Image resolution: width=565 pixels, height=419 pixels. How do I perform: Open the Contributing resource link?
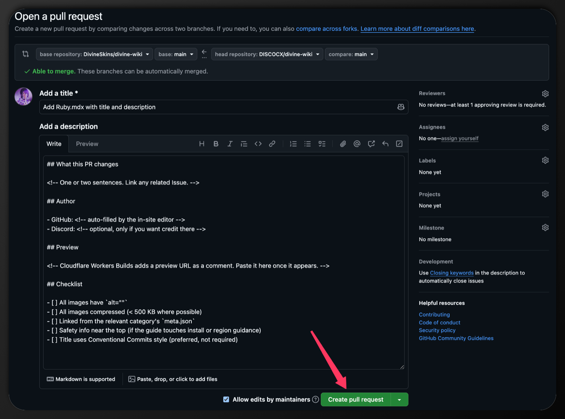[x=434, y=314]
